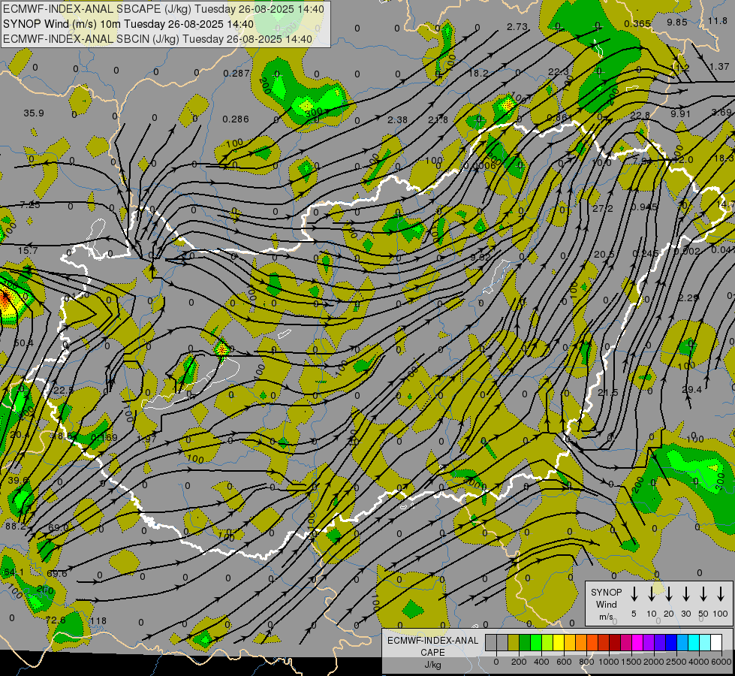The image size is (735, 676).
Task: Click the 0.286 value on the map
Action: [x=236, y=119]
